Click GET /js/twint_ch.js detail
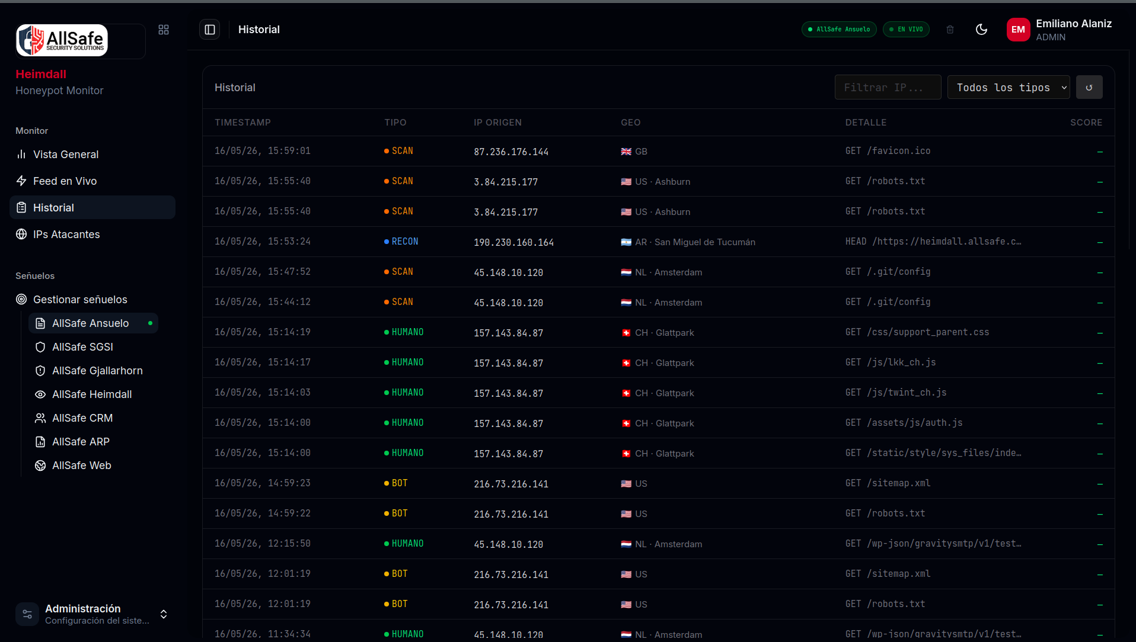The image size is (1136, 642). point(896,393)
